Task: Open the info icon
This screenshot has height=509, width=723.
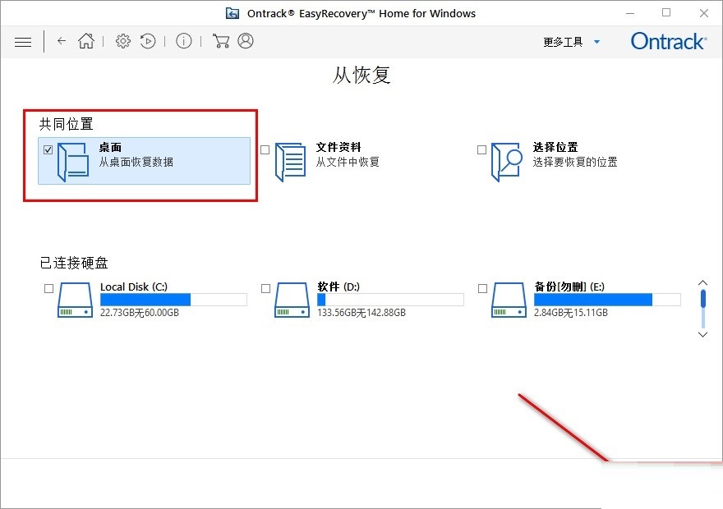Action: point(184,41)
